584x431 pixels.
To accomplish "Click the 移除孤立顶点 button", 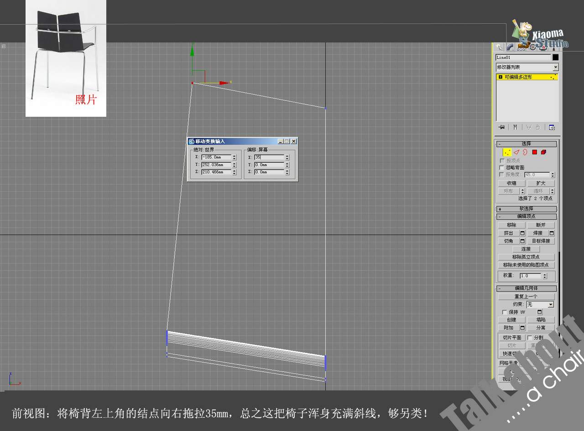I will (x=526, y=257).
